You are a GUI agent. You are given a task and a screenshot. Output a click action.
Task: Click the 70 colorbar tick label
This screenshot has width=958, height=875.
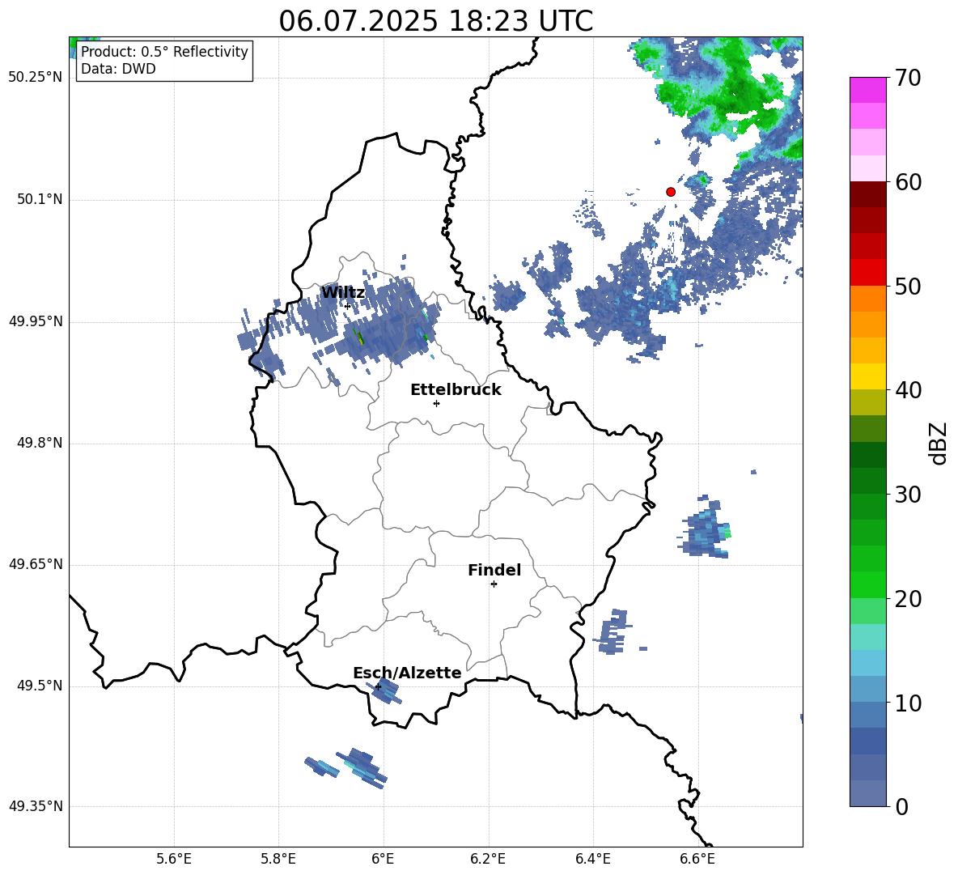[x=908, y=78]
